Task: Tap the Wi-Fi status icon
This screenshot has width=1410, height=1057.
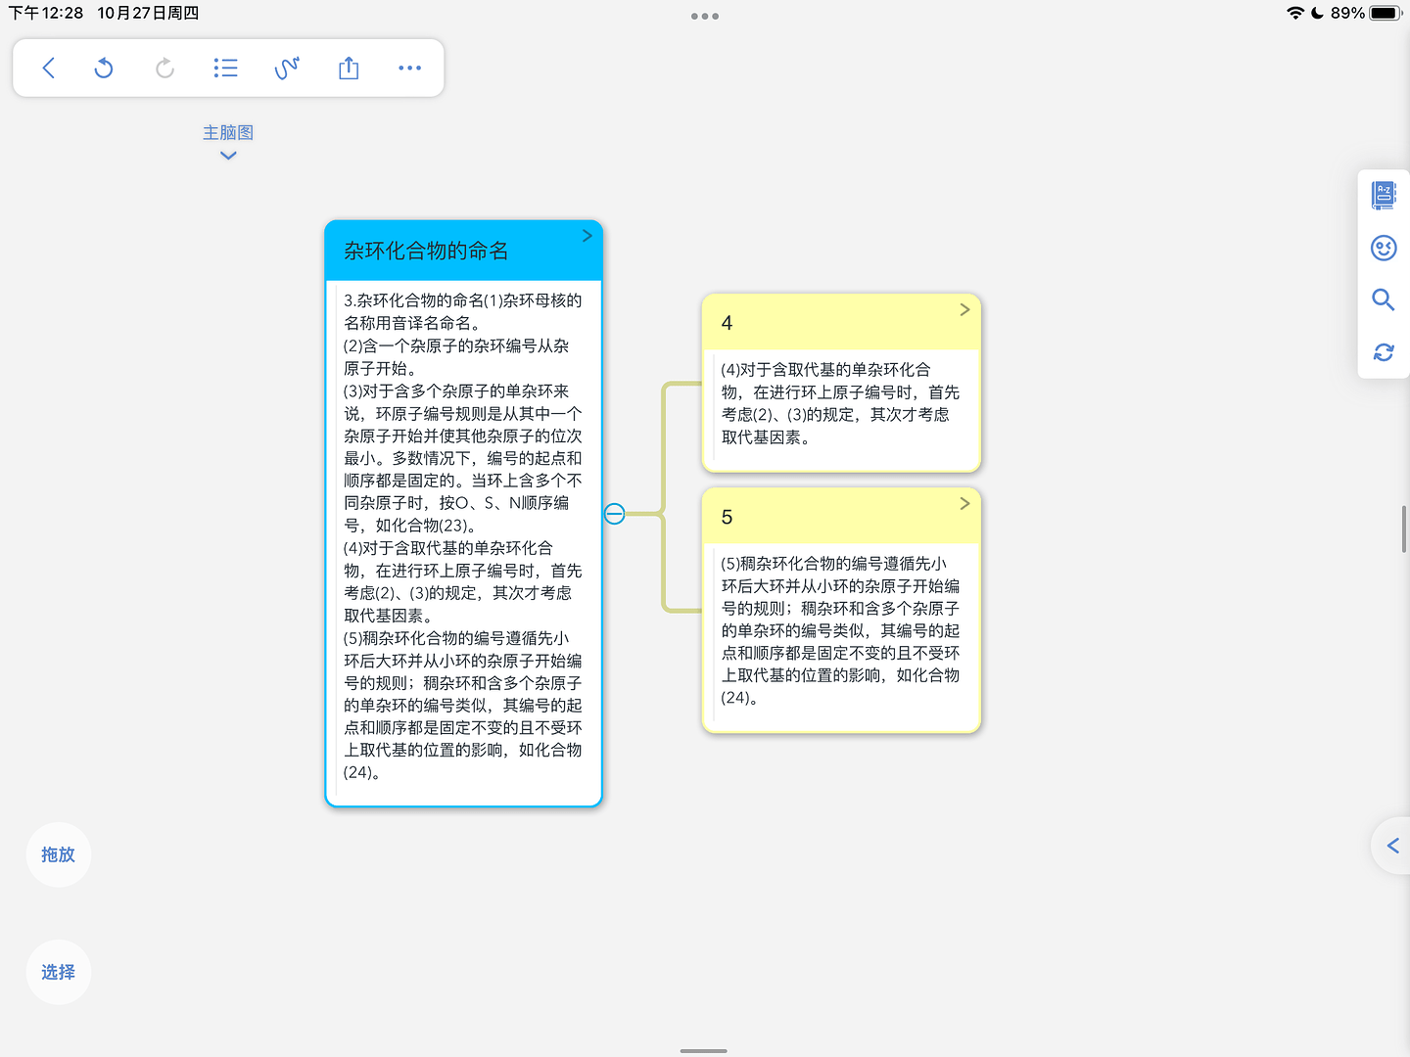Action: (x=1295, y=13)
